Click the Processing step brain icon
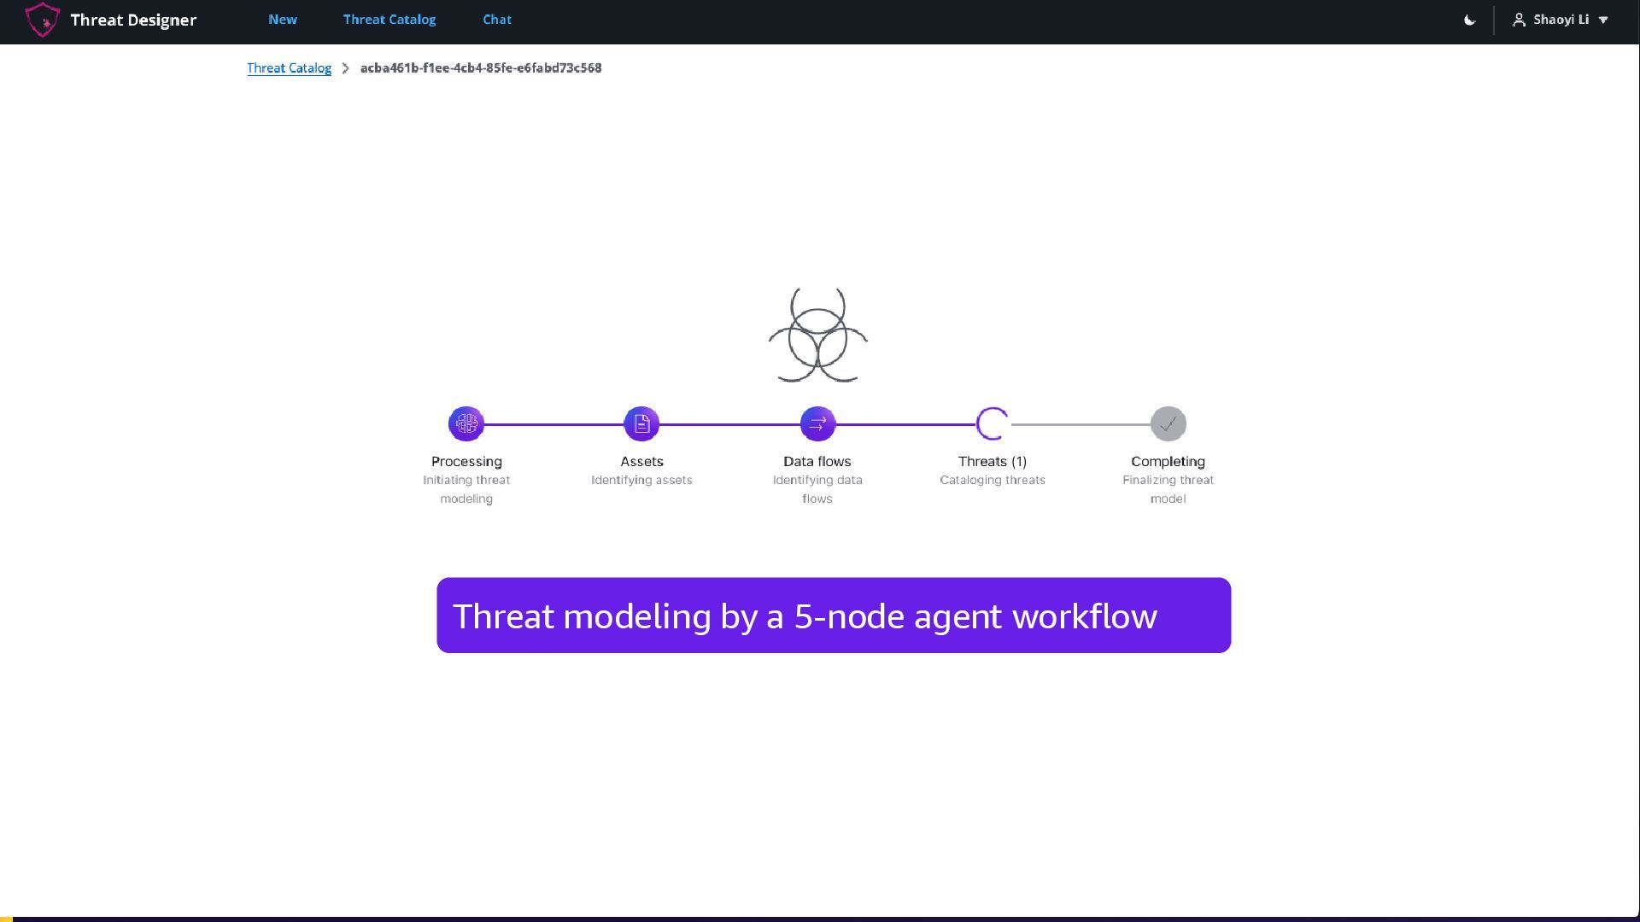This screenshot has width=1640, height=922. point(466,423)
